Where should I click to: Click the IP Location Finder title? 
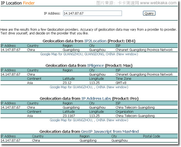18,3
